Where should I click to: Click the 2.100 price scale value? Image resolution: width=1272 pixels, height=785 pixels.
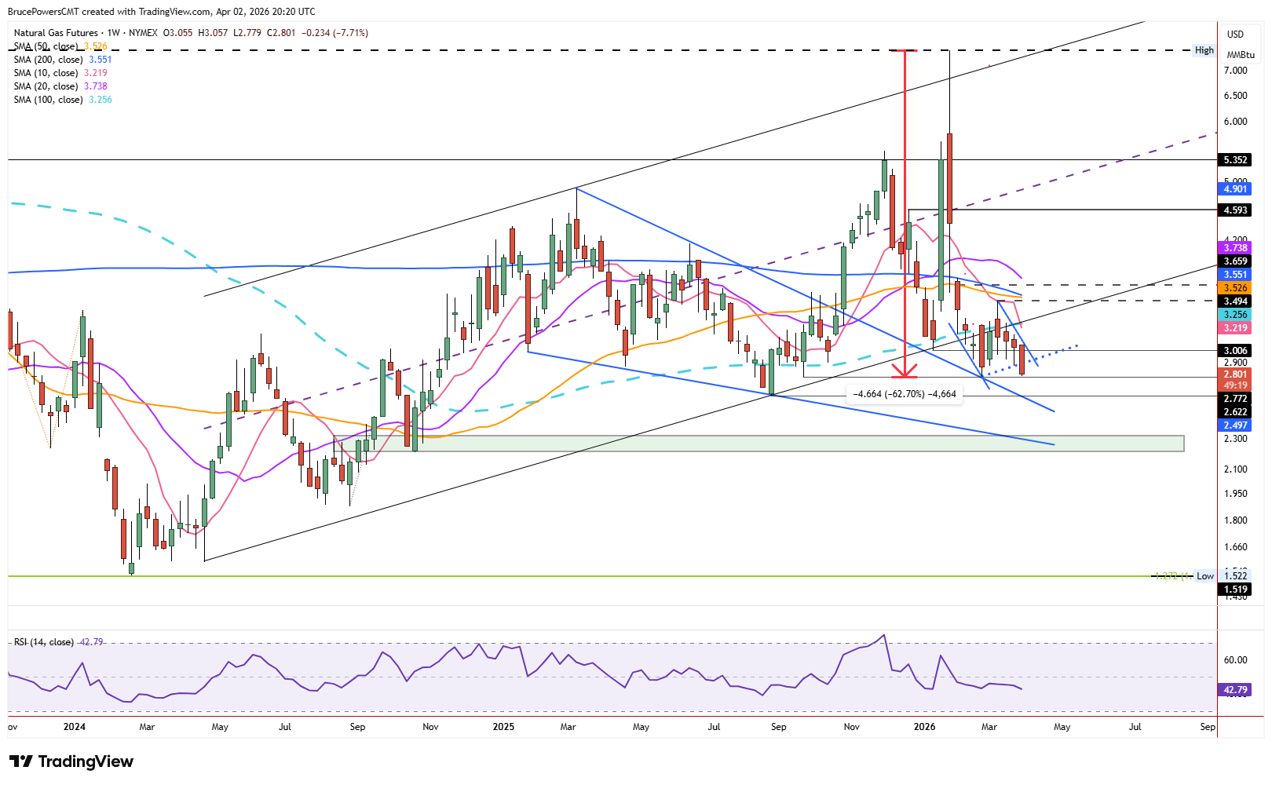1235,469
